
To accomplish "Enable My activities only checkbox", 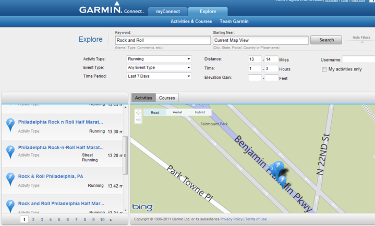I will 324,69.
